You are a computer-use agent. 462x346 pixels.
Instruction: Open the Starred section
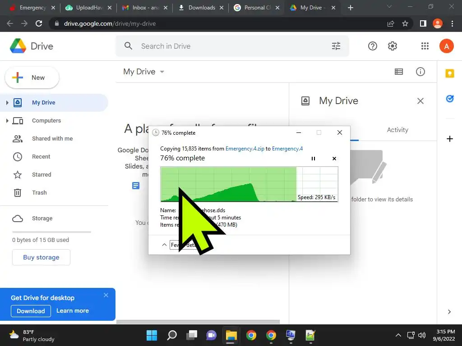(42, 174)
